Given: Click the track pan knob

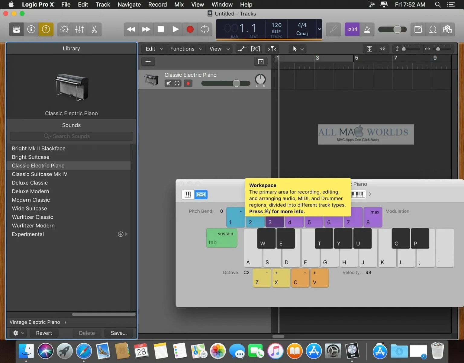Looking at the screenshot, I should point(260,79).
